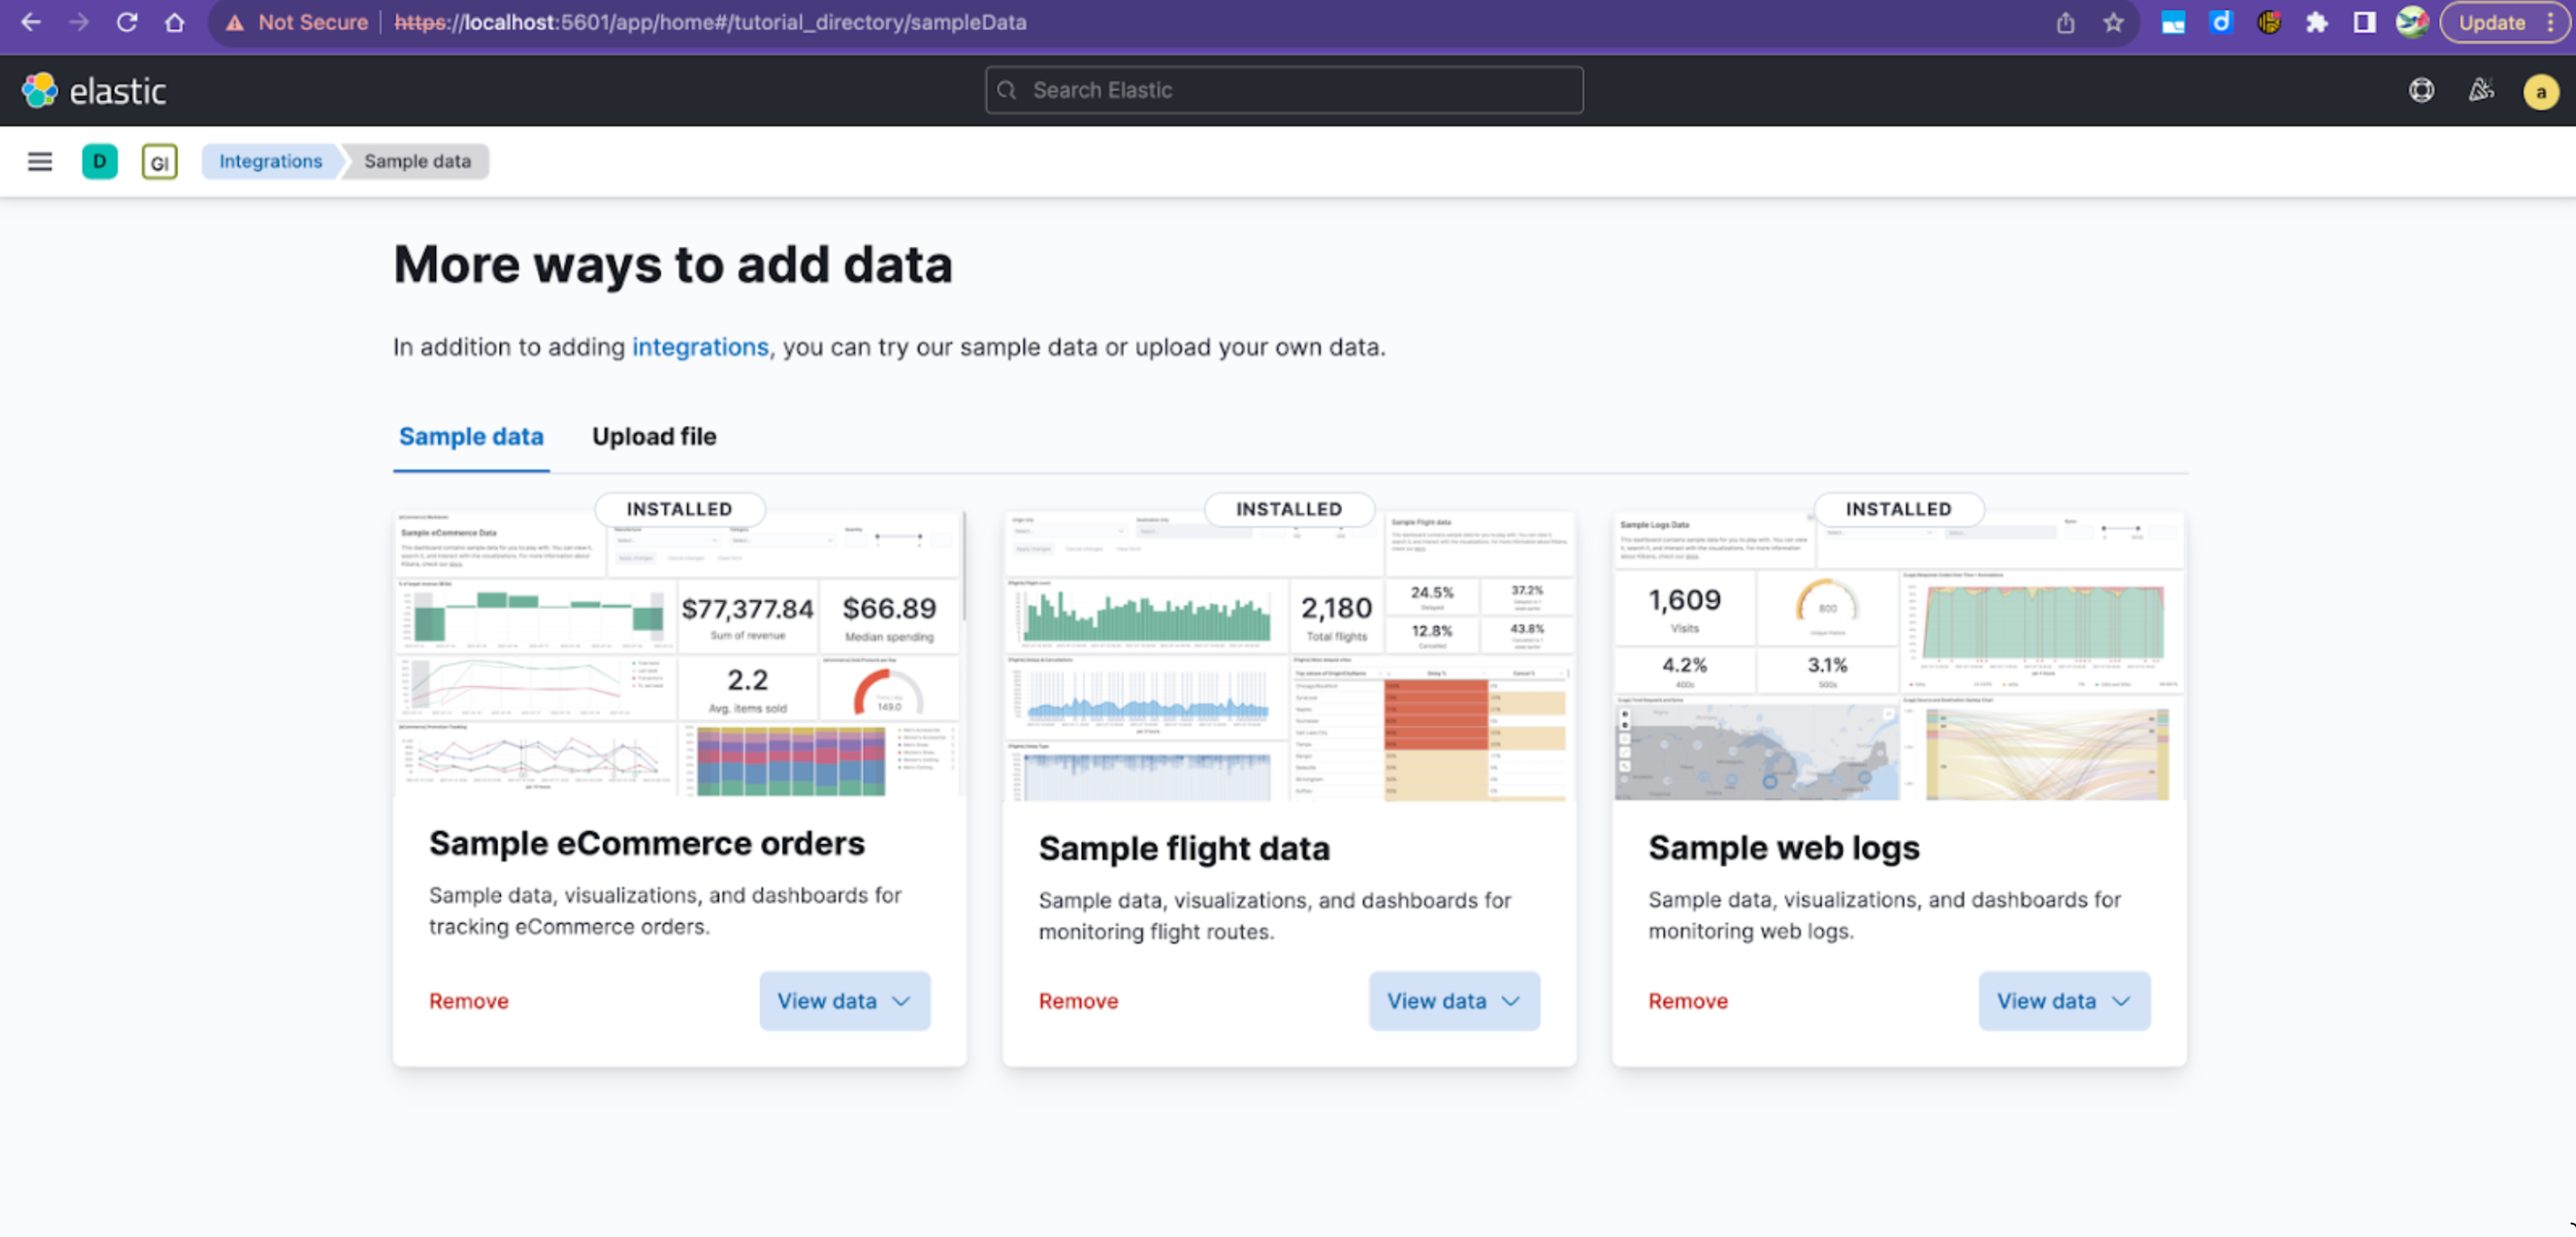Go to Integrations breadcrumb
Image resolution: width=2576 pixels, height=1237 pixels.
click(271, 161)
